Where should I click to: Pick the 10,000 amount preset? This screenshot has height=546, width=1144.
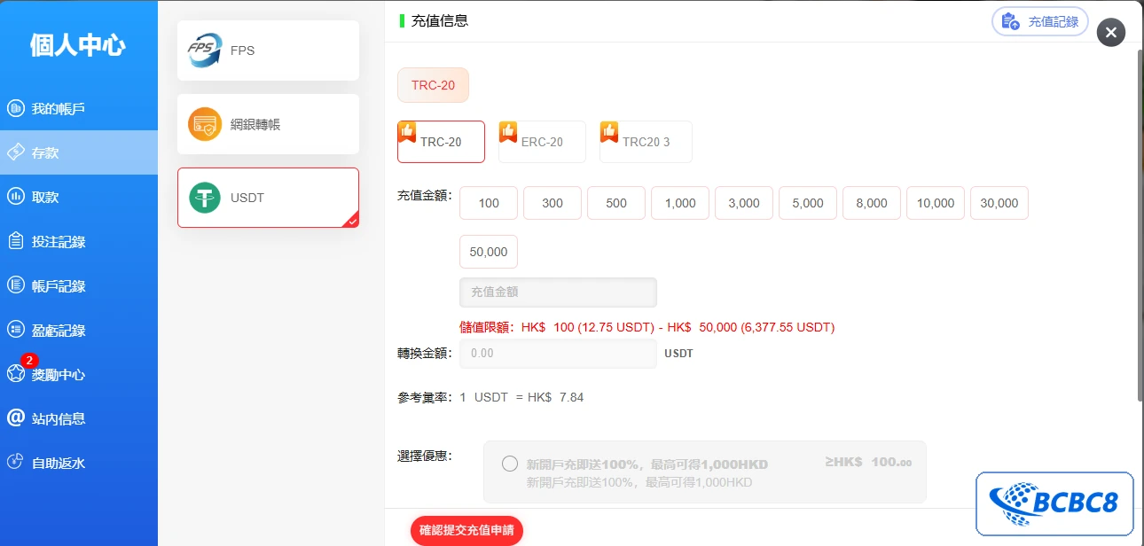click(x=936, y=203)
